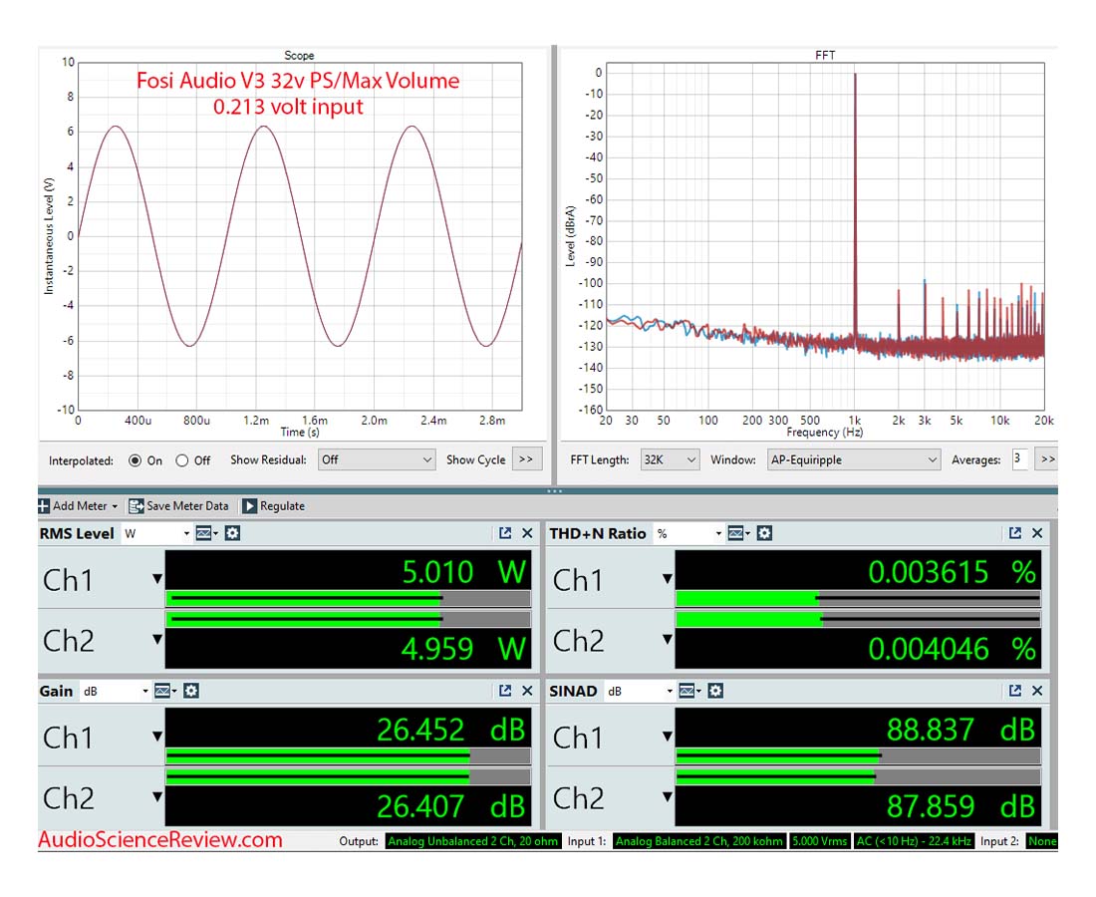Close the RMS Level meter
This screenshot has height=897, width=1096.
point(528,533)
